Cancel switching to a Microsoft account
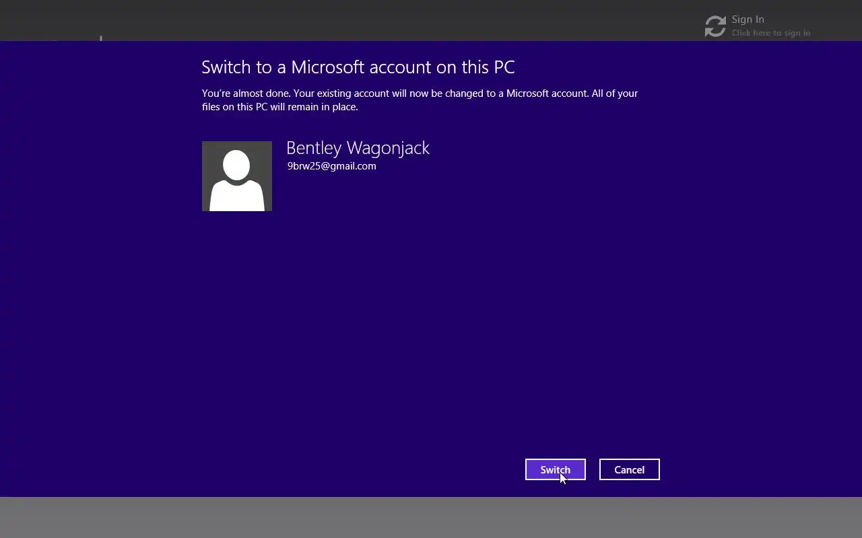Screen dimensions: 862x538 (629, 469)
